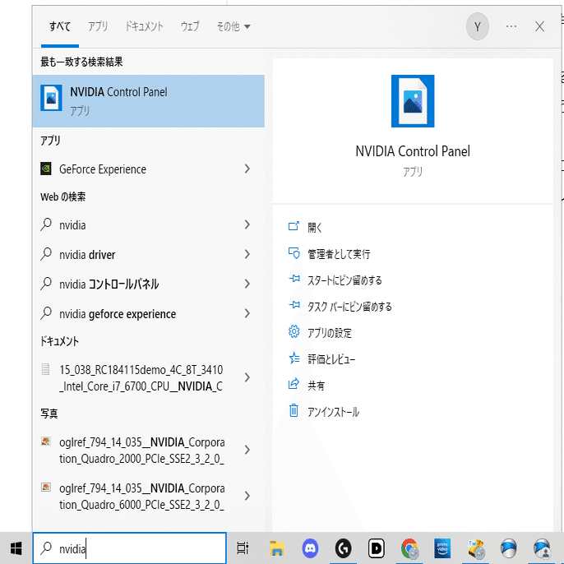Switch to the ドキュメント search tab
This screenshot has width=564, height=564.
[144, 26]
